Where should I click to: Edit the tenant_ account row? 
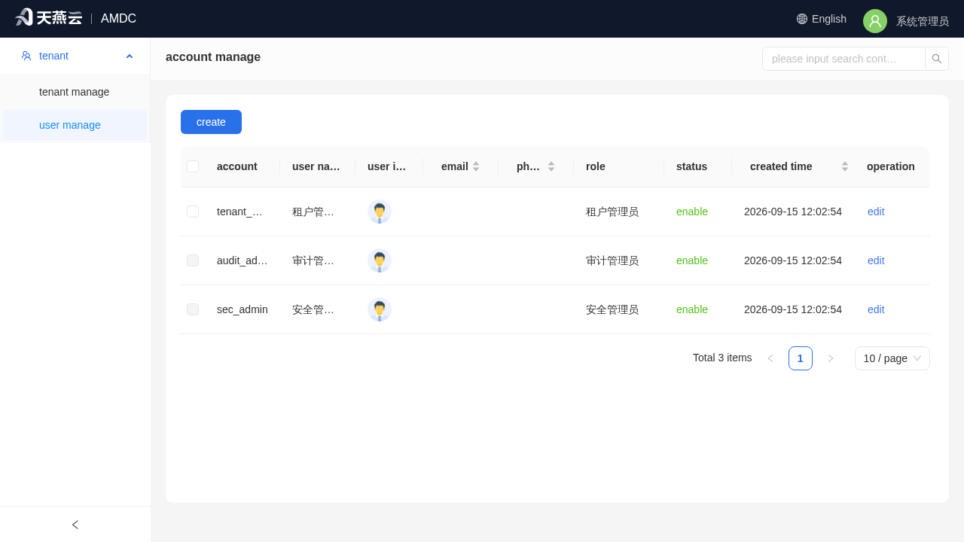876,212
